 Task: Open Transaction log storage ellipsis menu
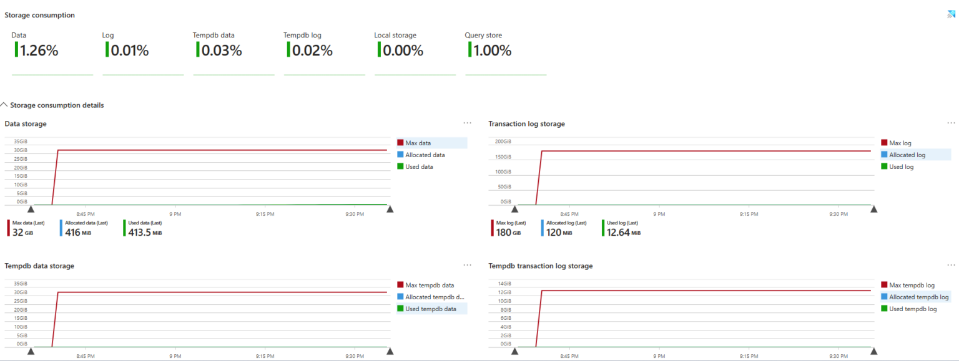pyautogui.click(x=951, y=123)
